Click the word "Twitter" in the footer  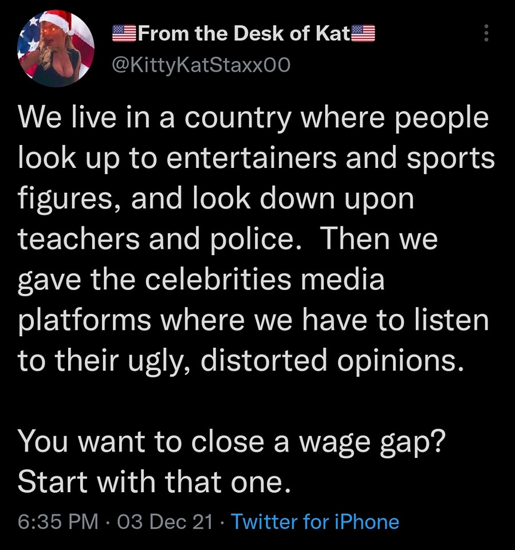265,522
